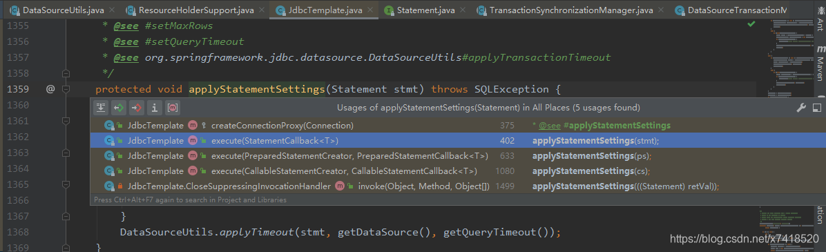Click the orange lock icon on CloseSuppressingInvocationHandler row
The height and width of the screenshot is (252, 826).
120,187
